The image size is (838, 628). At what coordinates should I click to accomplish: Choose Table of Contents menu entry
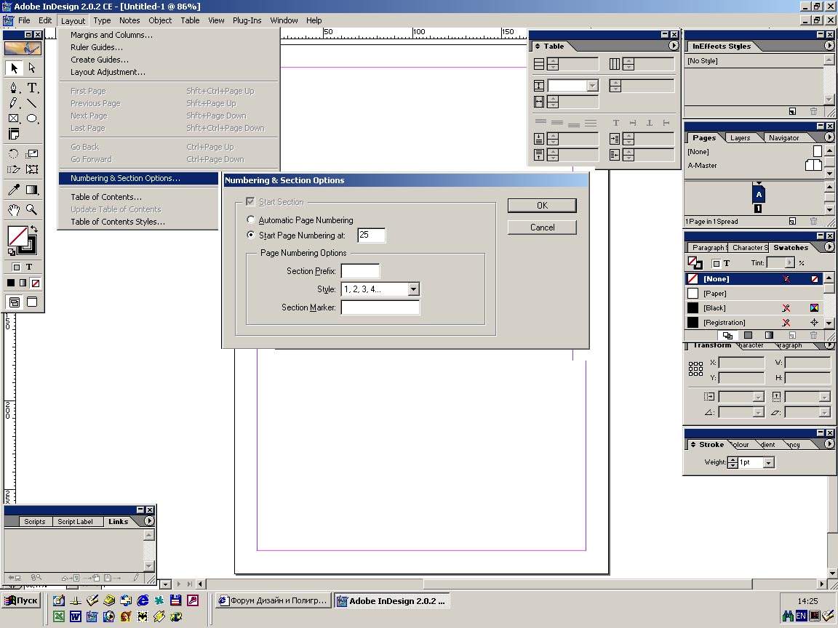[x=105, y=197]
